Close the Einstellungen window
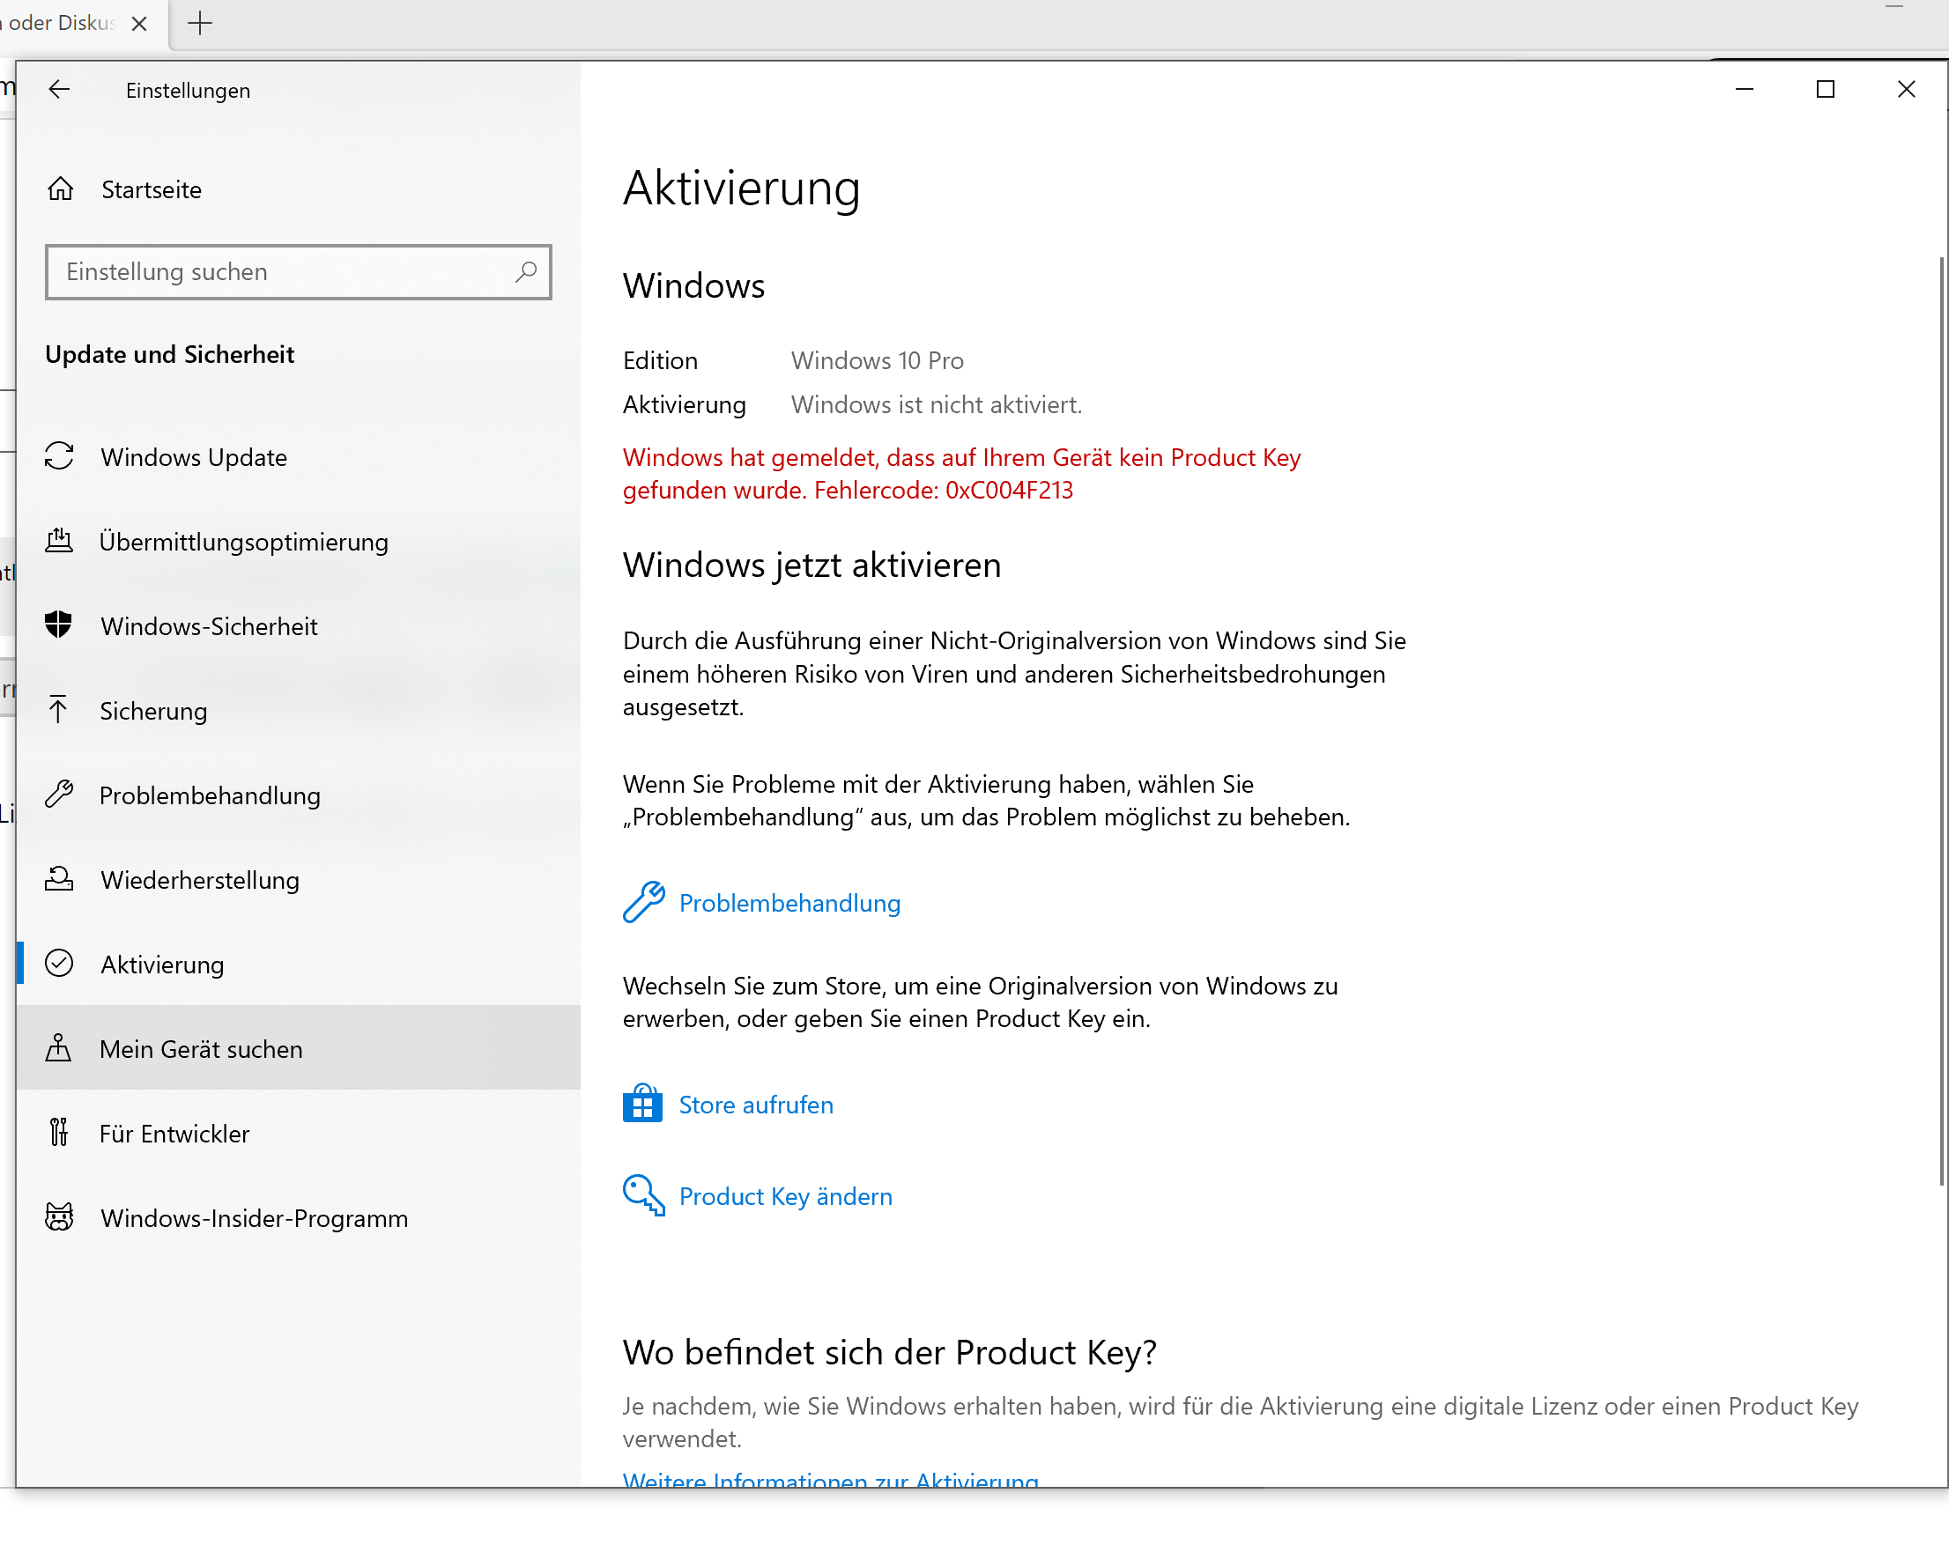 (x=1906, y=90)
